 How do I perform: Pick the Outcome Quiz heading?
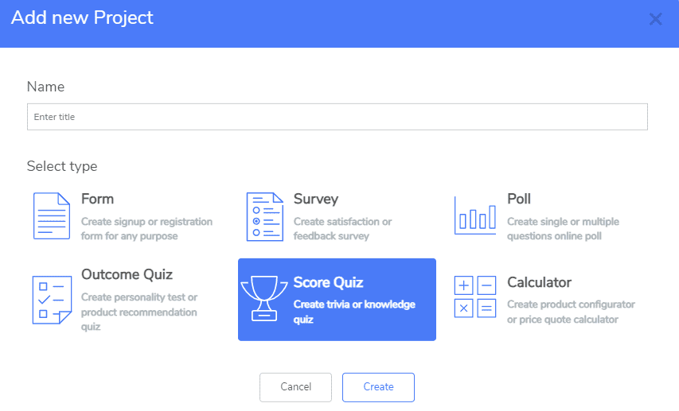point(127,274)
